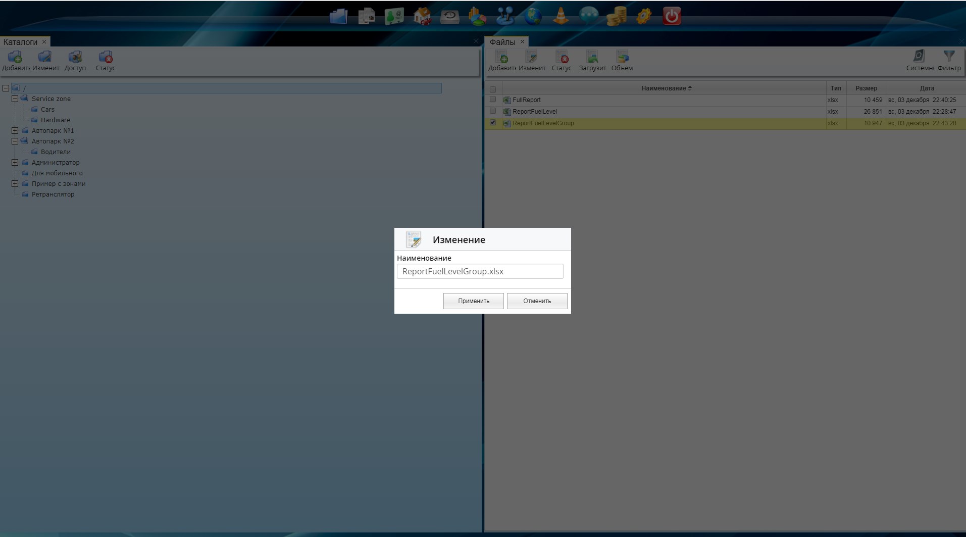The height and width of the screenshot is (537, 966).
Task: Uncheck the ReportFuelLevelGroup checkbox
Action: click(493, 123)
